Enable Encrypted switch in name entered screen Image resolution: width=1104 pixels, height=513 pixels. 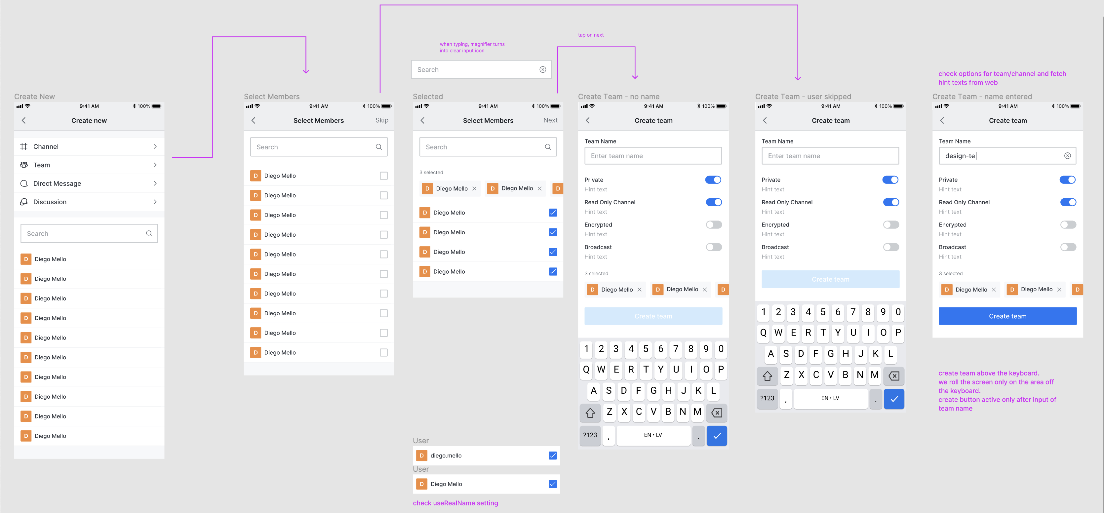click(x=1068, y=224)
